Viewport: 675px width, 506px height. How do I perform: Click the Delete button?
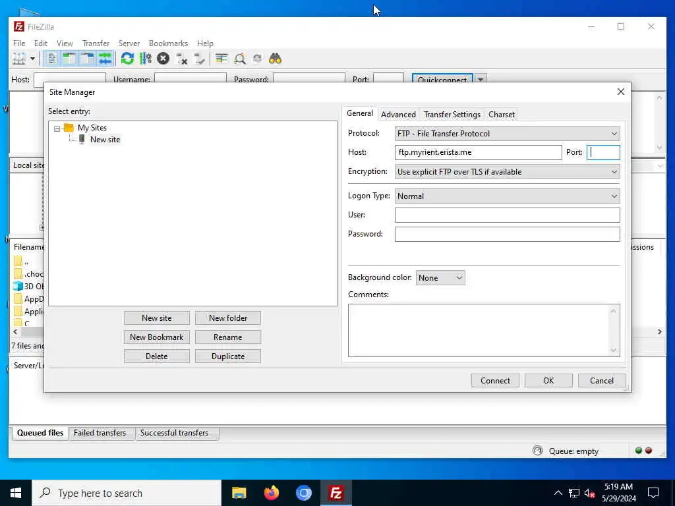[x=157, y=356]
